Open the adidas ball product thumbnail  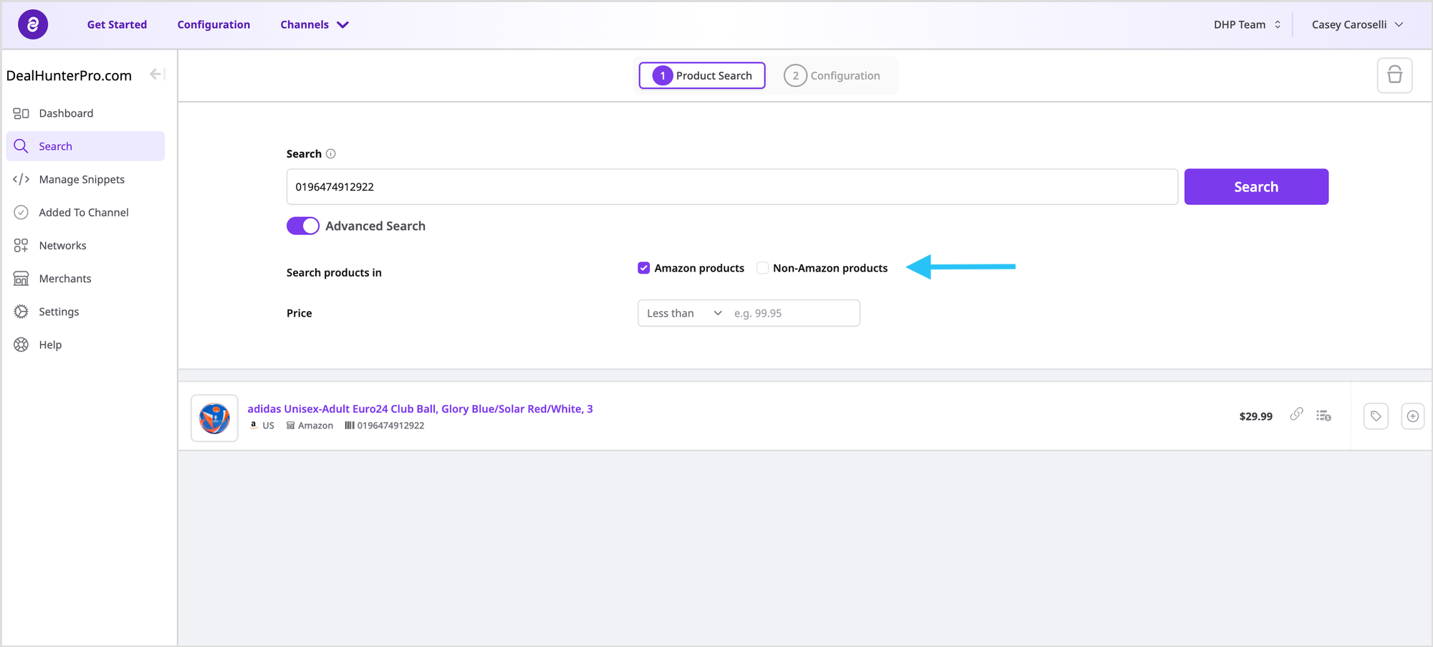[214, 418]
